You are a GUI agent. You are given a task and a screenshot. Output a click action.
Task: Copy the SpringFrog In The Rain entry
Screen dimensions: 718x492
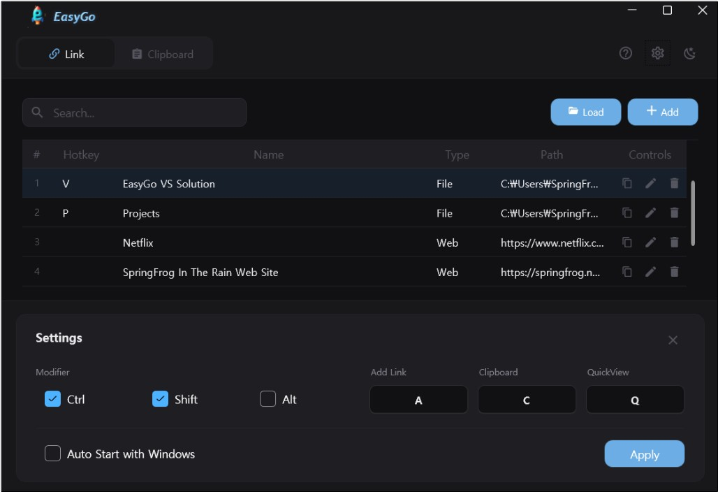click(627, 272)
